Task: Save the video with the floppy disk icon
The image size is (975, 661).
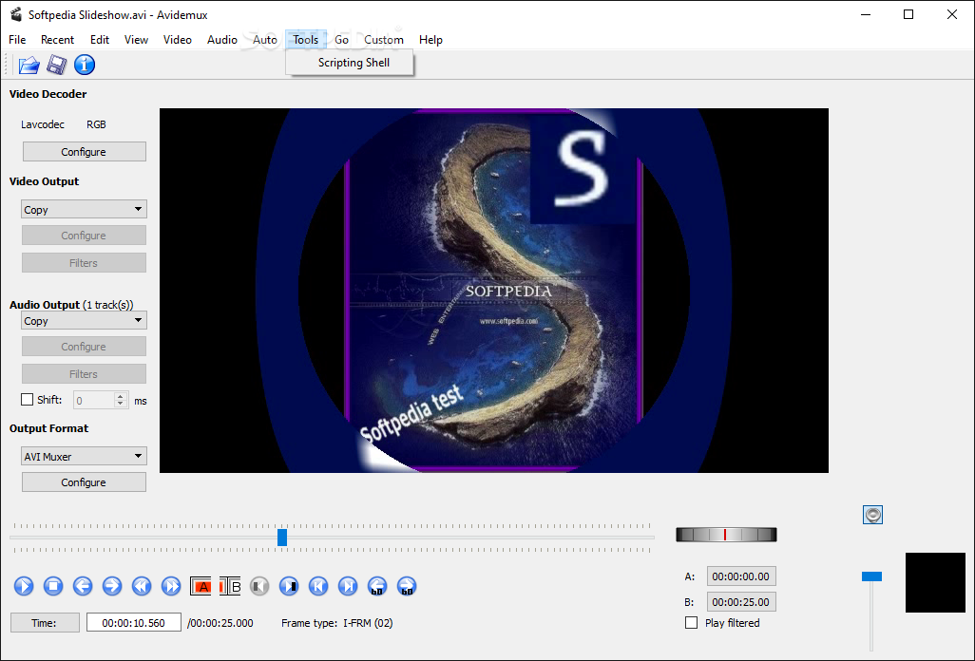Action: [57, 65]
